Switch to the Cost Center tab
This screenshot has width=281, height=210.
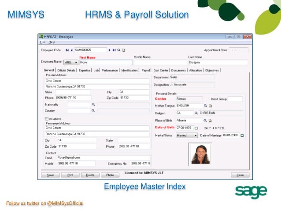point(161,70)
